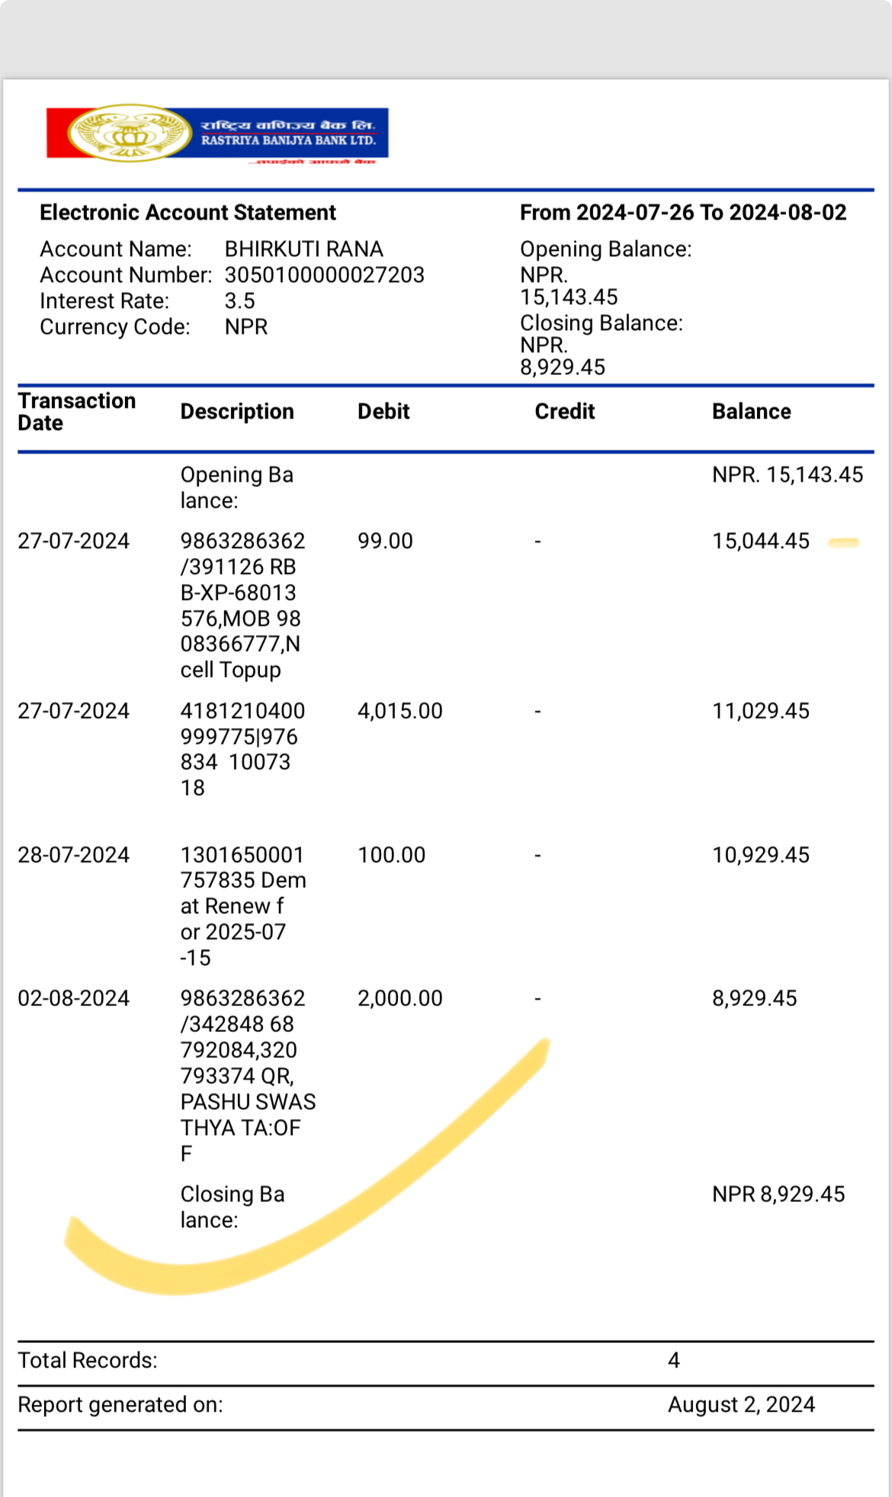Click the Description column header
The image size is (892, 1497).
pyautogui.click(x=237, y=412)
